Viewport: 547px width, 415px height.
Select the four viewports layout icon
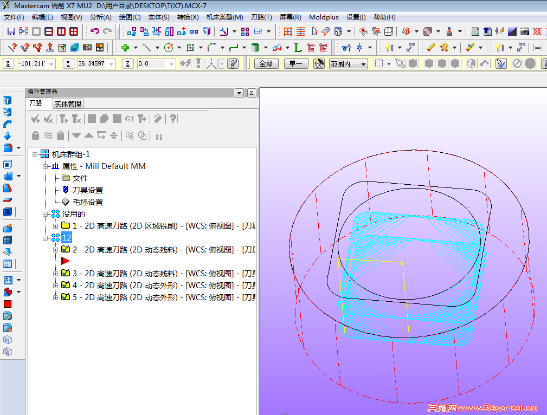coord(74,31)
